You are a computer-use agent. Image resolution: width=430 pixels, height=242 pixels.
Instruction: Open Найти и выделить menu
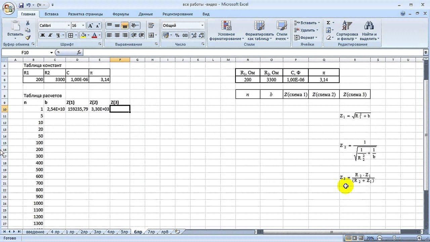(x=369, y=31)
